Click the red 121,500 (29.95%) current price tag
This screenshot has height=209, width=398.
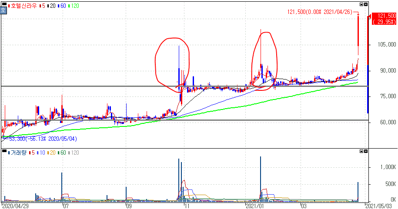tap(384, 19)
